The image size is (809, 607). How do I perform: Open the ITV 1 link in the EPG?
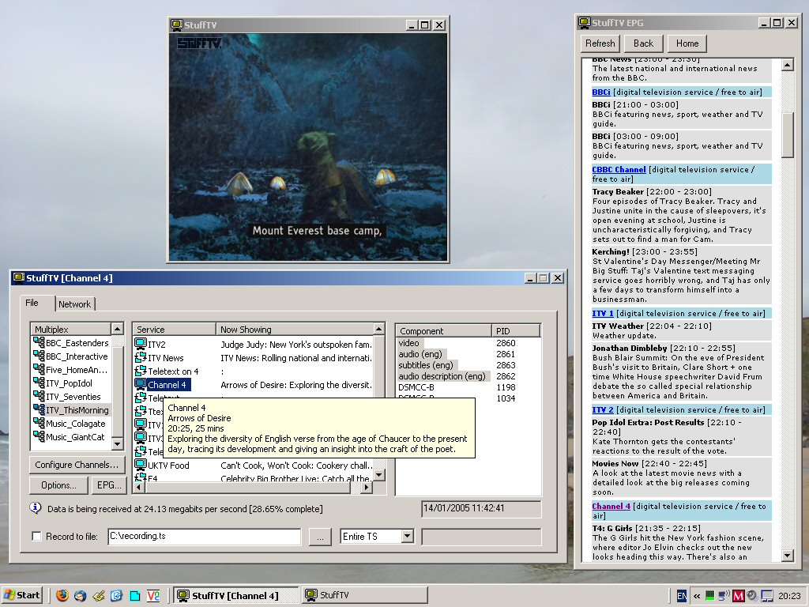603,313
